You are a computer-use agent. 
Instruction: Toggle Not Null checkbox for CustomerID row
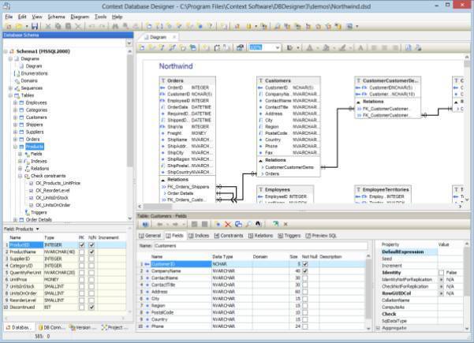point(305,264)
